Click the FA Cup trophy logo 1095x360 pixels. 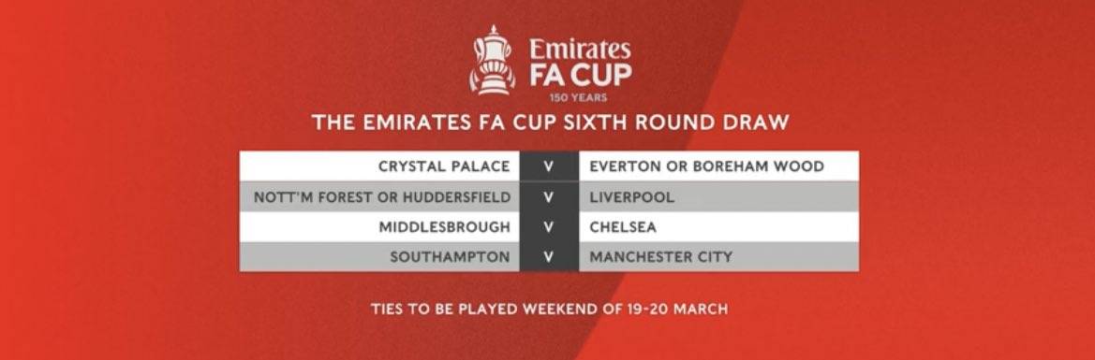494,60
